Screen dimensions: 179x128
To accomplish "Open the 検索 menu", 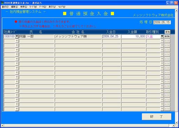I will (24, 7).
